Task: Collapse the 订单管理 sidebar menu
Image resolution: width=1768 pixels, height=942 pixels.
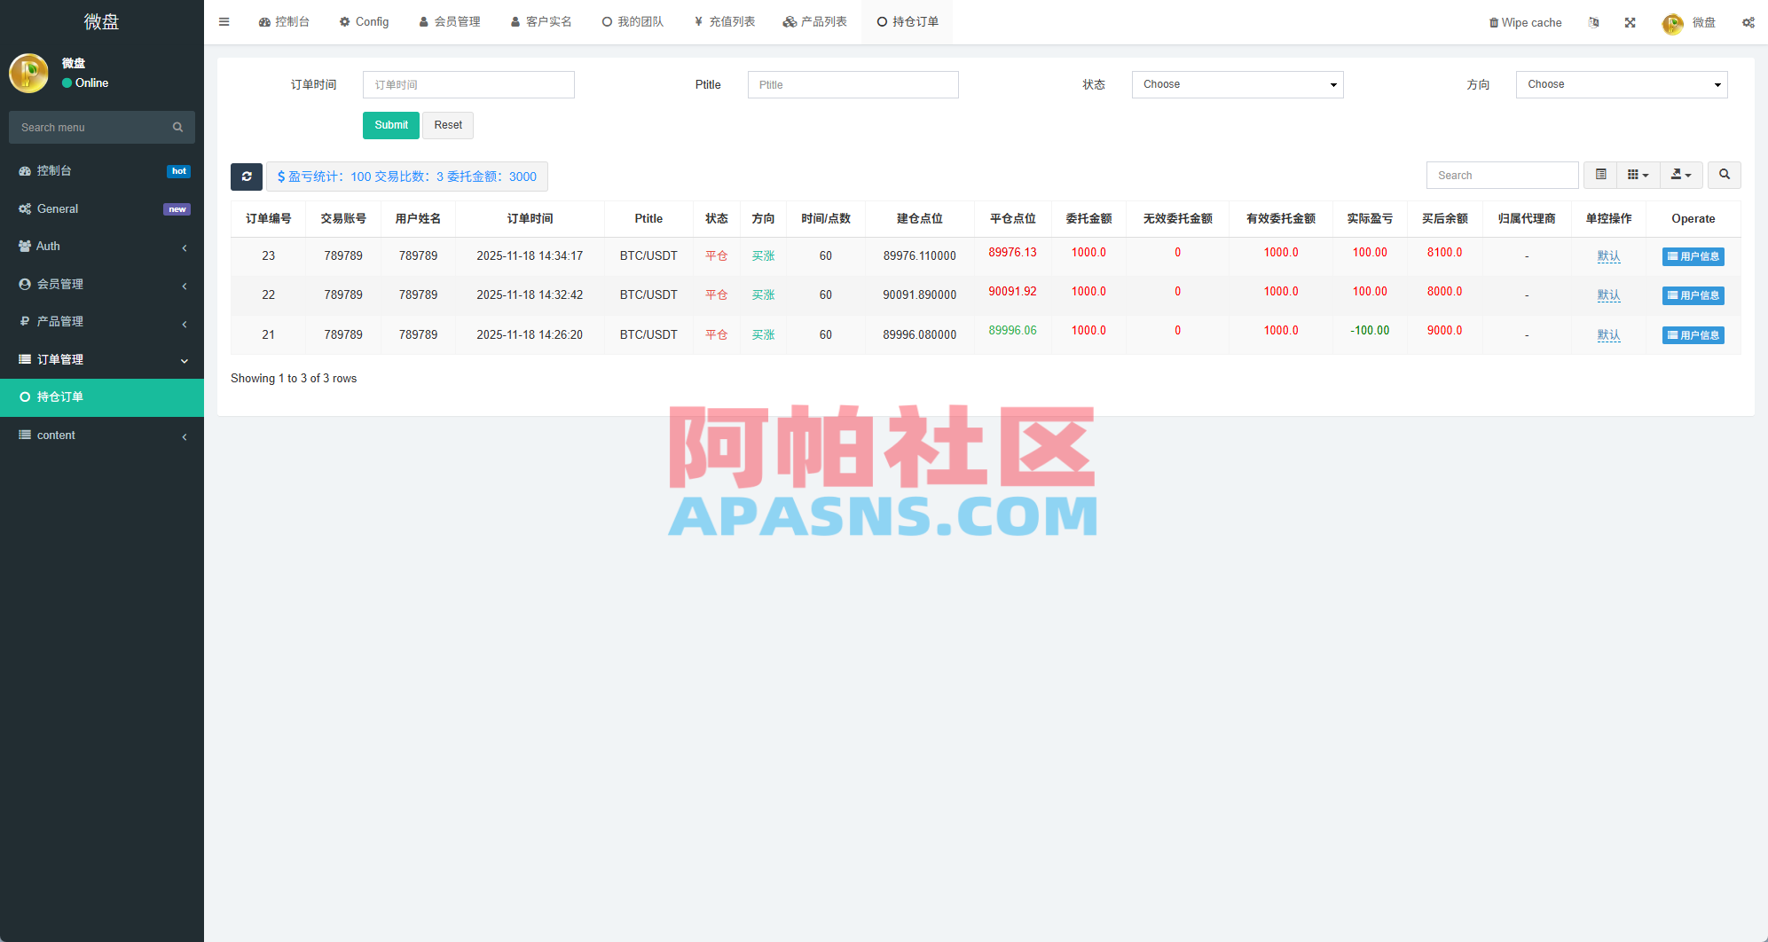Action: pos(102,359)
